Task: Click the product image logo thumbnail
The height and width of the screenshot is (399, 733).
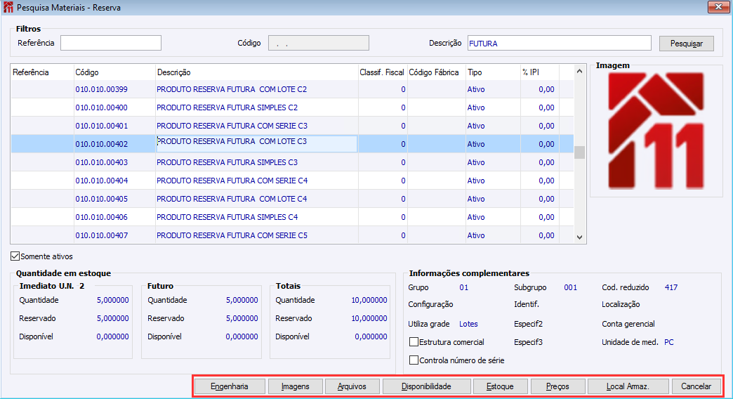Action: pos(656,131)
